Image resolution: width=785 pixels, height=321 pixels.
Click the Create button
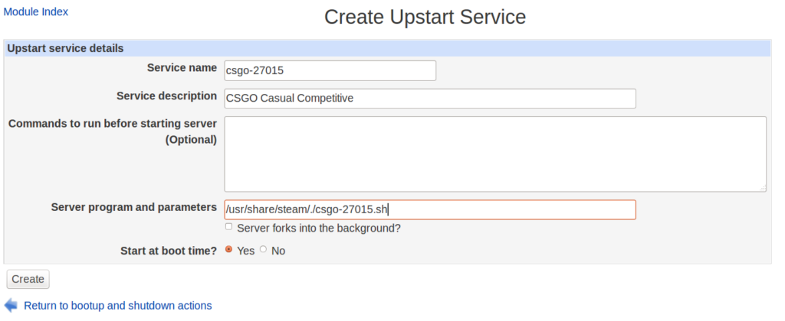(x=28, y=279)
